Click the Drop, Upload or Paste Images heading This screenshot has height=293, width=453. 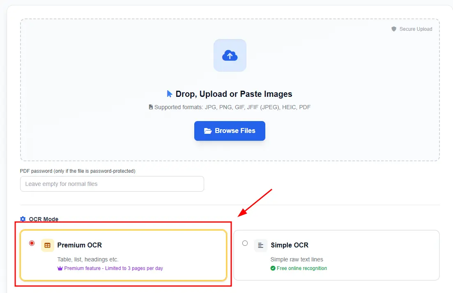(234, 94)
